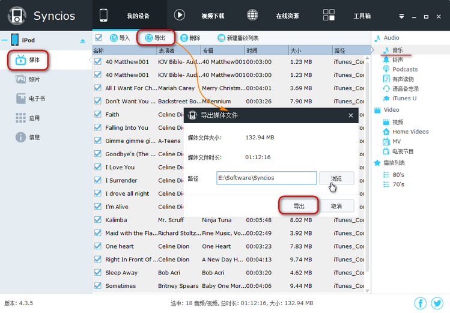Click the Syncios logo icon
Image resolution: width=450 pixels, height=313 pixels.
coord(17,16)
